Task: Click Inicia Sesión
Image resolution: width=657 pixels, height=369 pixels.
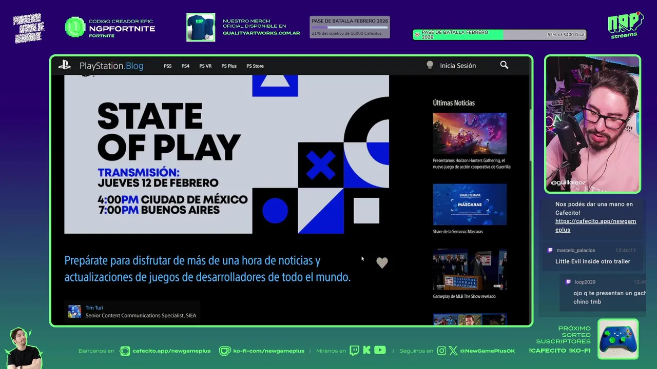Action: coord(458,66)
